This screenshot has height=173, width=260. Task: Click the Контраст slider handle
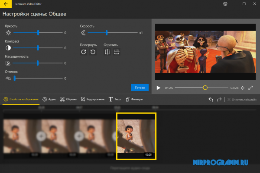point(38,48)
